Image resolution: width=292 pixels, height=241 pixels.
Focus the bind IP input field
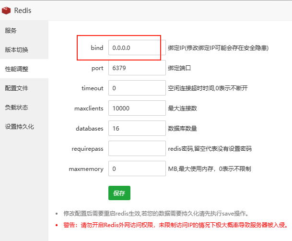click(x=137, y=48)
